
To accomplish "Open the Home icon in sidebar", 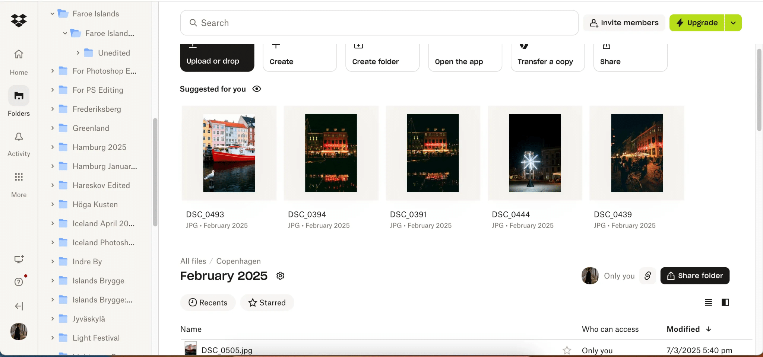I will [18, 54].
